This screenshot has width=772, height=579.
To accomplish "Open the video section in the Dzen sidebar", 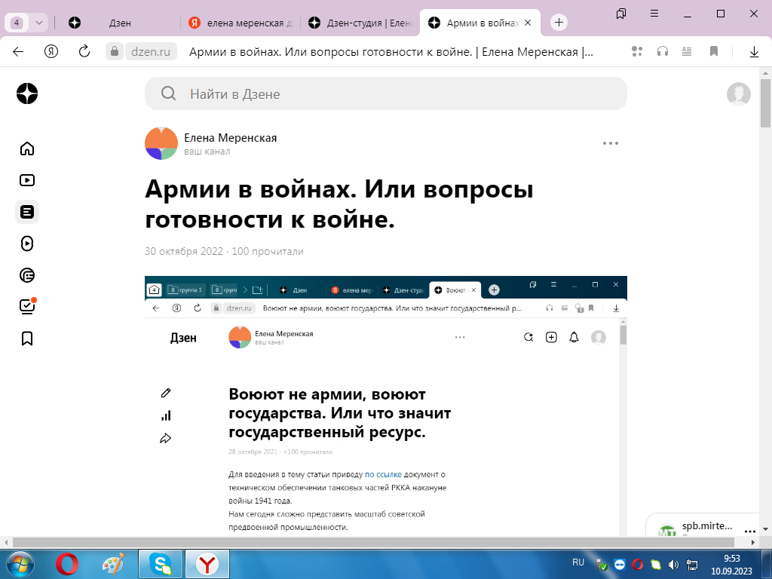I will tap(27, 180).
